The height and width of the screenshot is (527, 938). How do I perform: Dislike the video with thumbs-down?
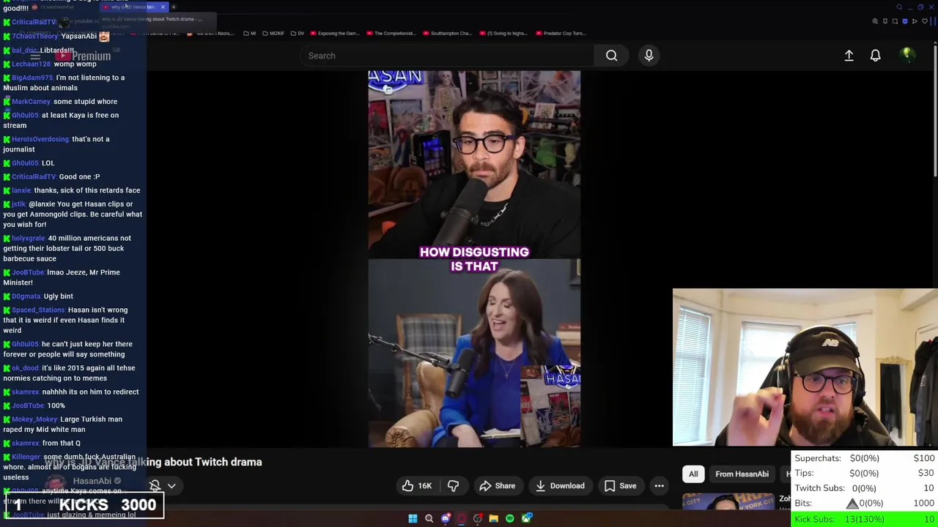coord(453,486)
